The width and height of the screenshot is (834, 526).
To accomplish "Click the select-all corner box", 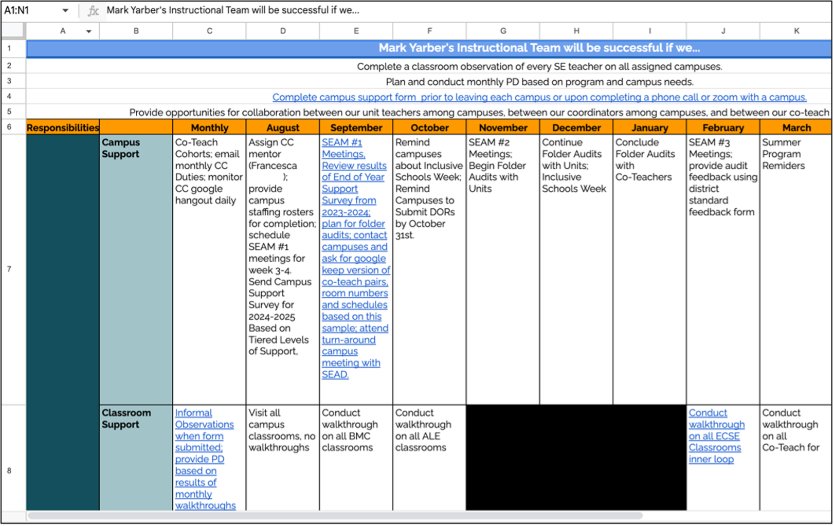I will (13, 31).
